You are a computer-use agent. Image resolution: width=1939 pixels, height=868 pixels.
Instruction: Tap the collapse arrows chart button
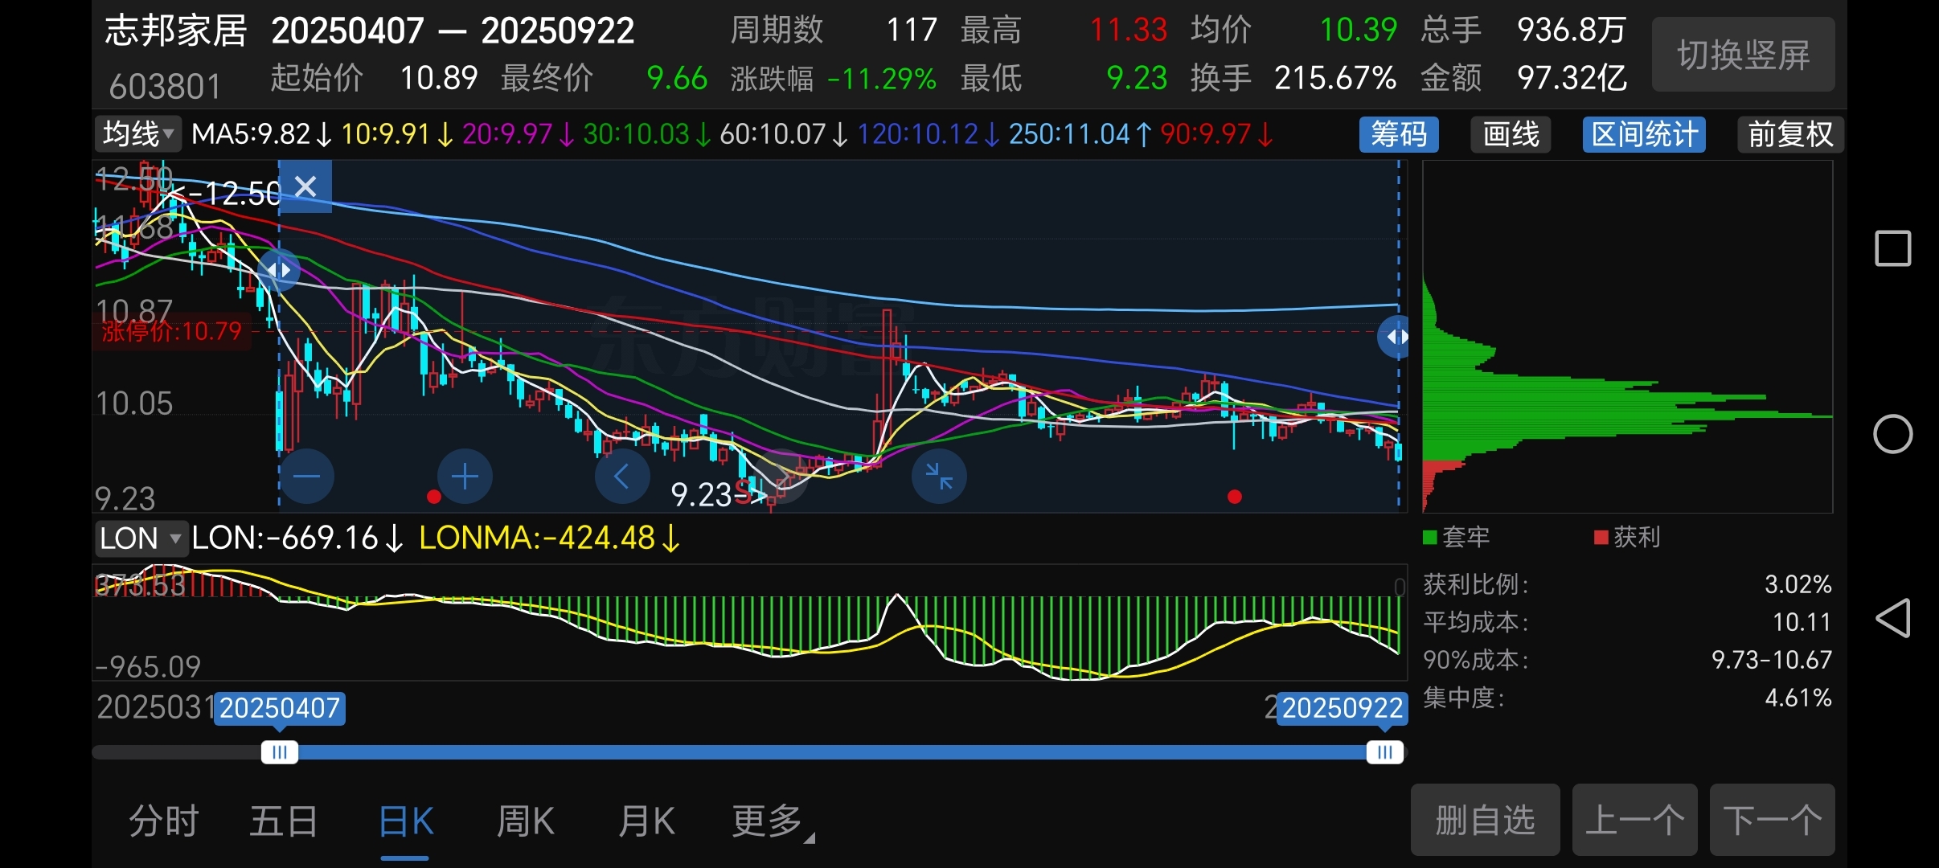click(x=939, y=476)
